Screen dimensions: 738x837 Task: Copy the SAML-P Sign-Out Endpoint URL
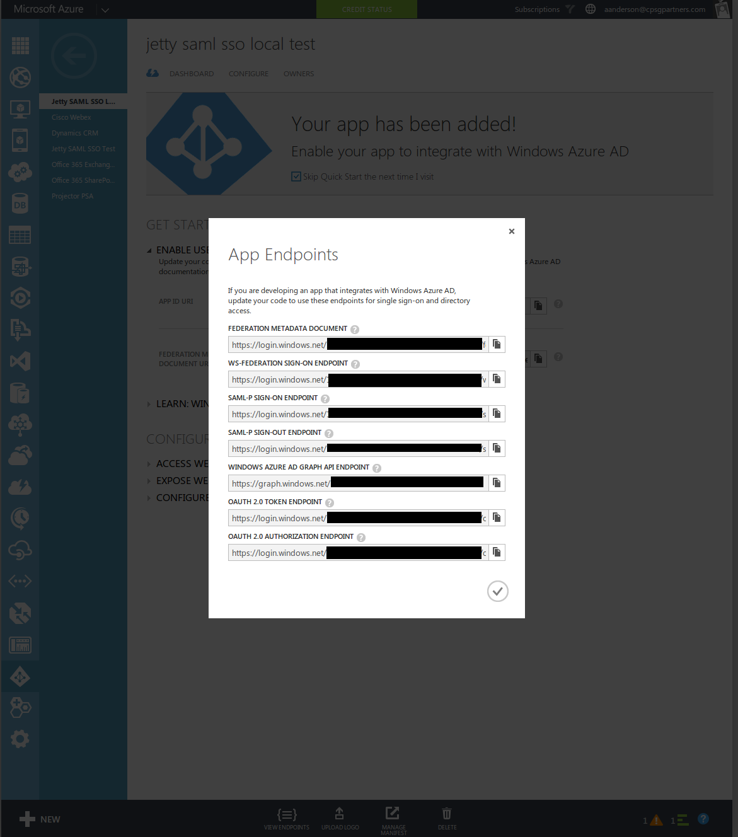pos(497,448)
